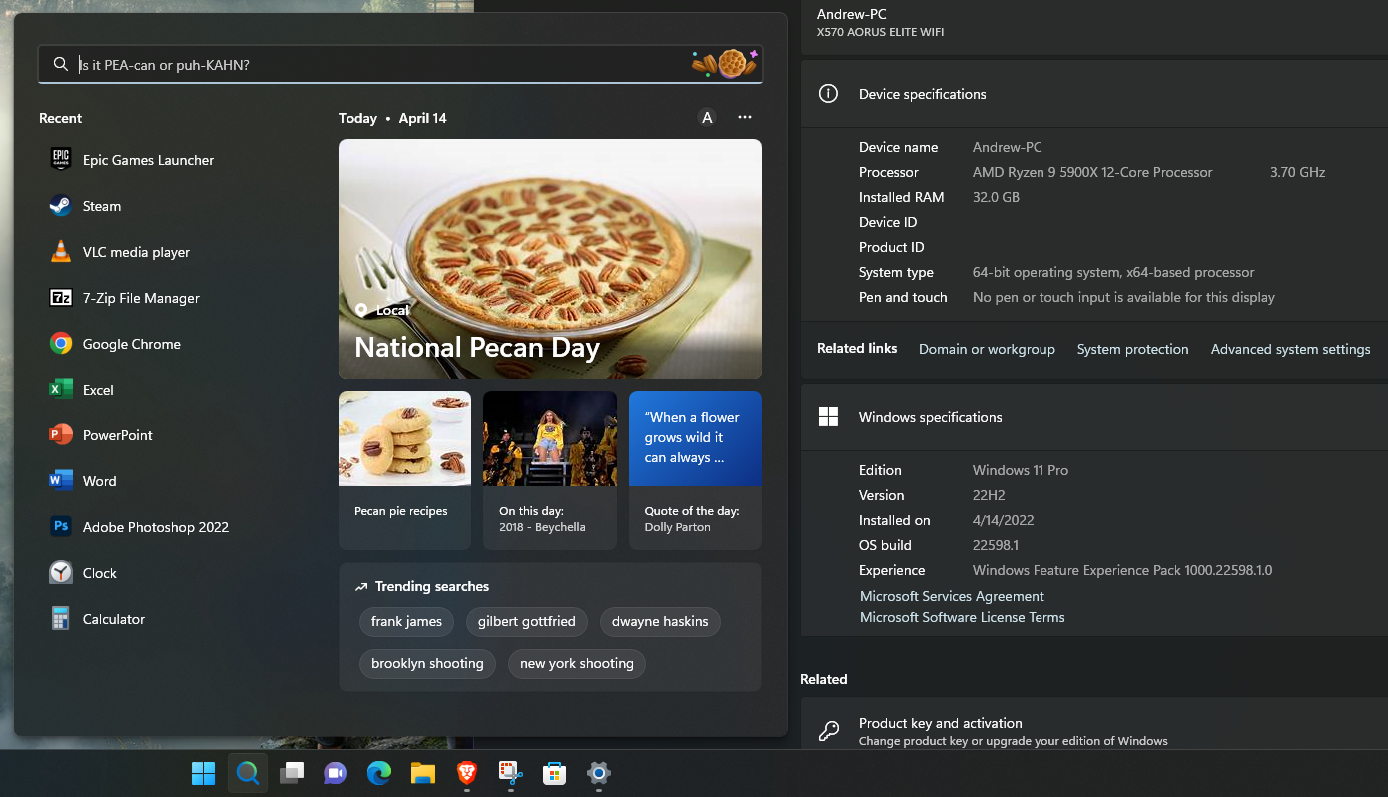Click the OS build value 22598.1
The image size is (1388, 797).
[x=994, y=545]
